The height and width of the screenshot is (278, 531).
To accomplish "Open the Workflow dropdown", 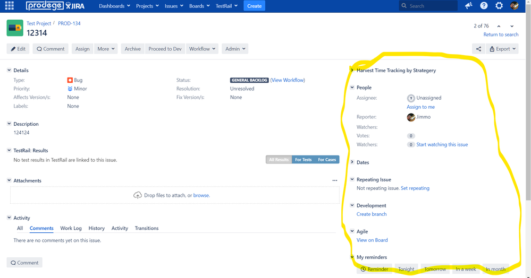I will point(202,49).
